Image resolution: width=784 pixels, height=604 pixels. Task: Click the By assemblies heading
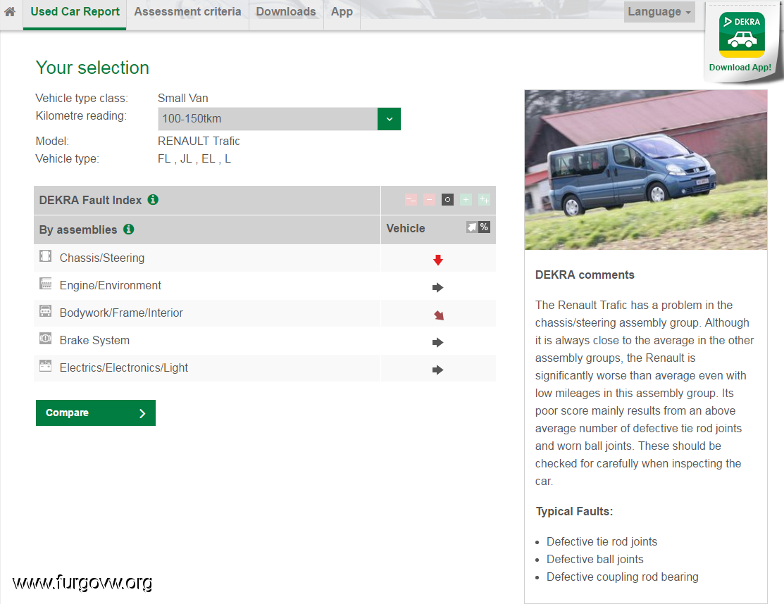click(x=78, y=229)
